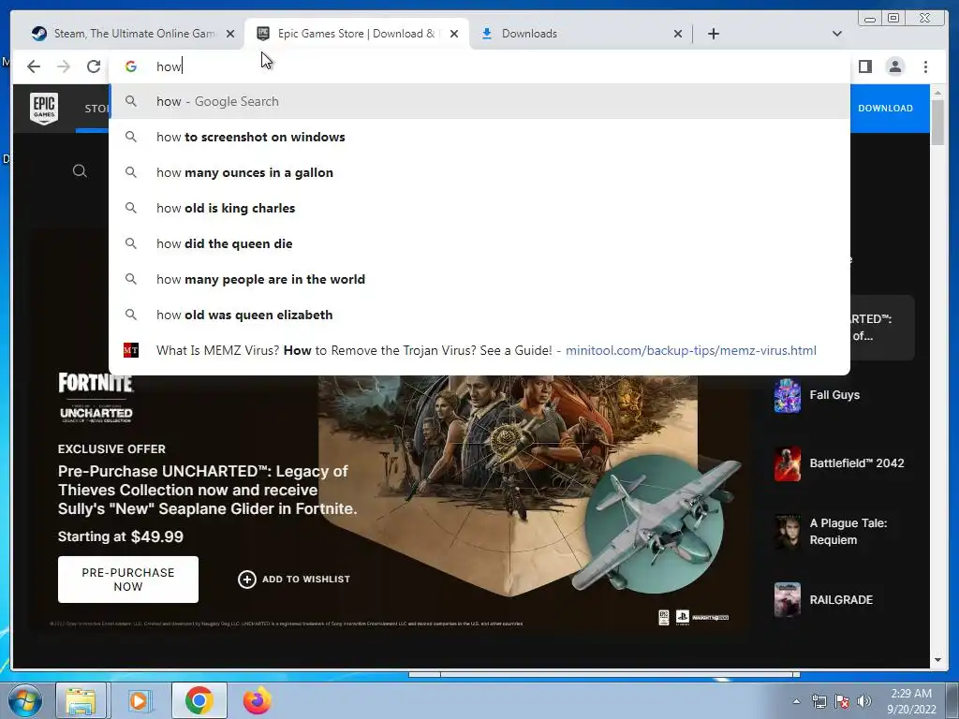This screenshot has height=719, width=959.
Task: Choose 'how - Google Search' suggestion
Action: pos(479,101)
